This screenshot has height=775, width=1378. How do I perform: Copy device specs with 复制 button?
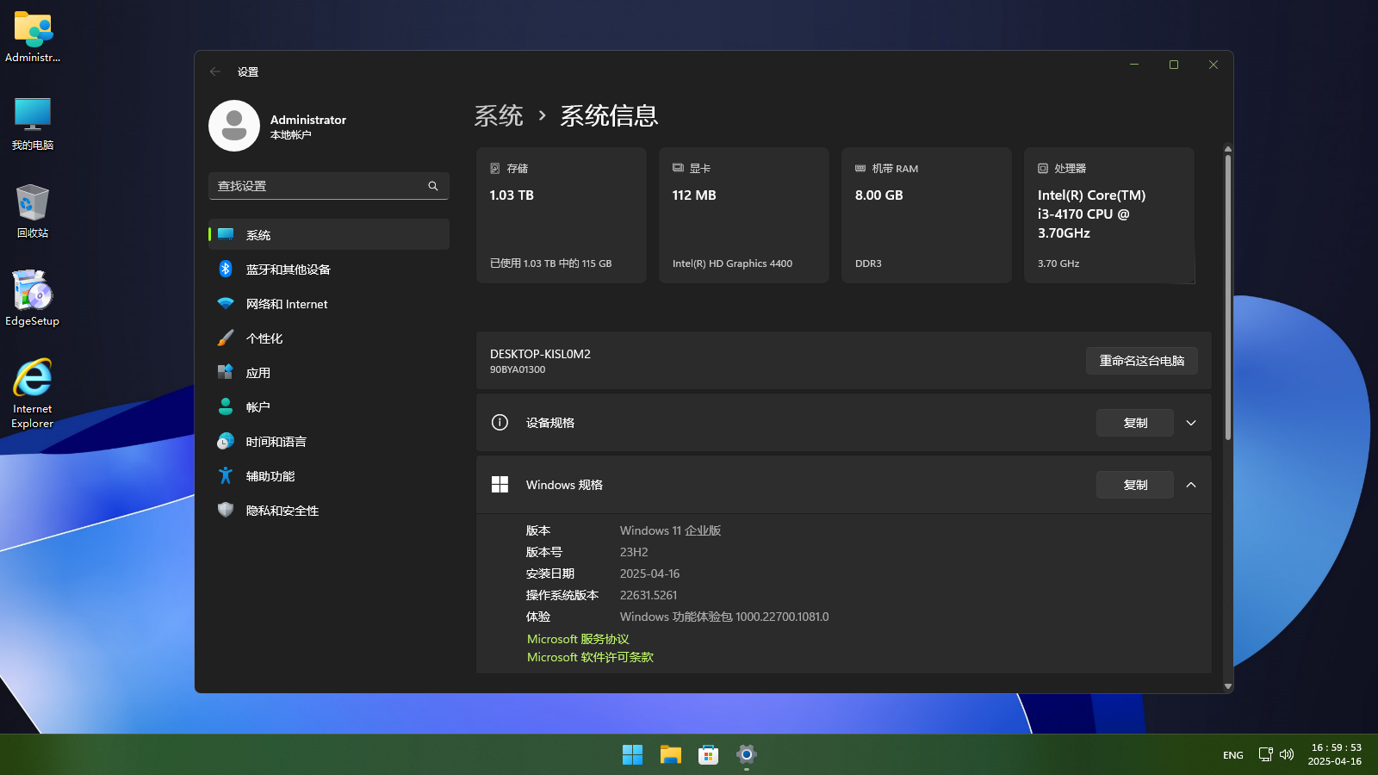(1135, 423)
